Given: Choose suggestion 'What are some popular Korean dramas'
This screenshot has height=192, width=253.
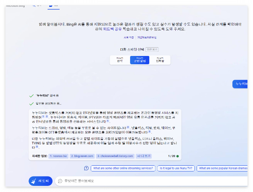Looking at the screenshot, I should coord(222,168).
